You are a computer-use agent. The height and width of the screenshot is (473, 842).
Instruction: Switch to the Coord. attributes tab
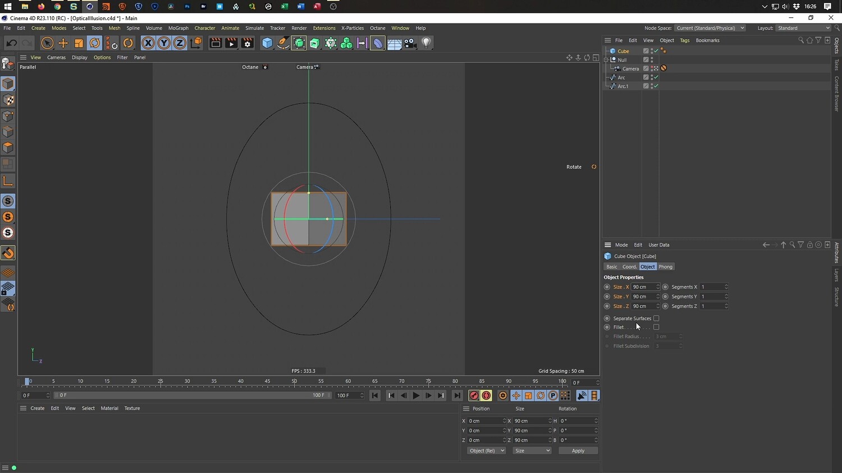click(x=629, y=267)
